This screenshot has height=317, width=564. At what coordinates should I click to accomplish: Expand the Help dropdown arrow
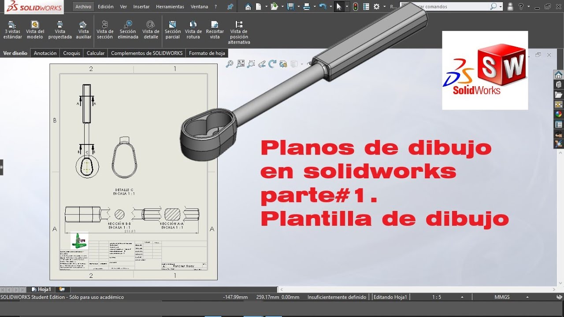pos(528,7)
